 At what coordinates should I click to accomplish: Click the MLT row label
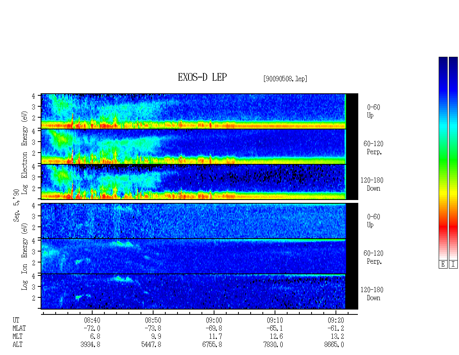[17, 337]
